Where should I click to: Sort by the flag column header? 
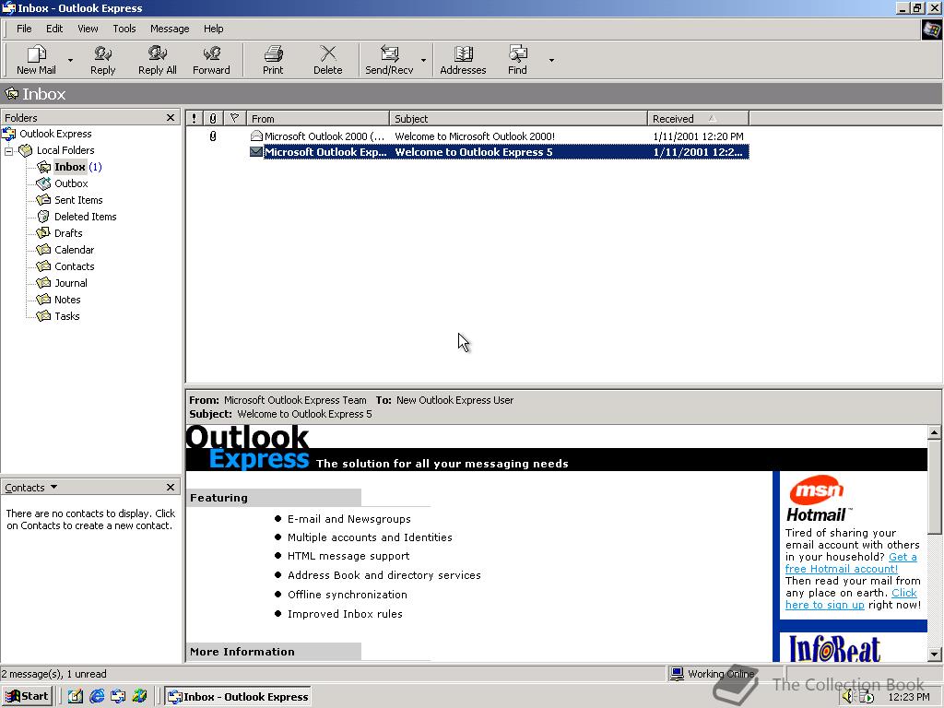point(234,119)
